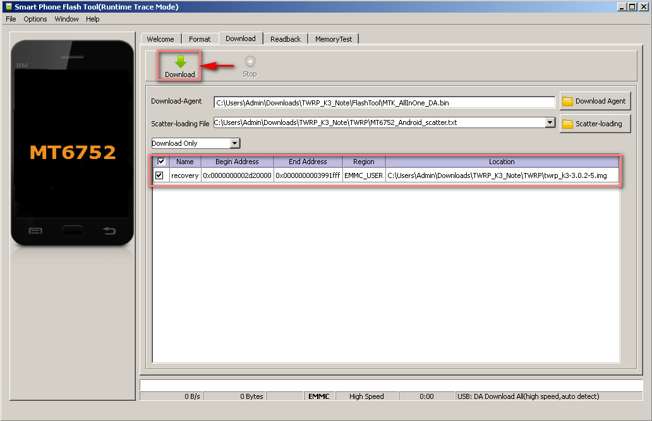Expand the Scatter-loading File dropdown

point(550,122)
